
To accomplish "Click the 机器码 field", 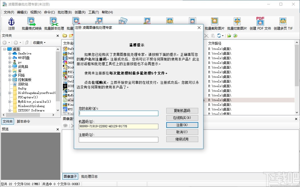I will coord(118,126).
